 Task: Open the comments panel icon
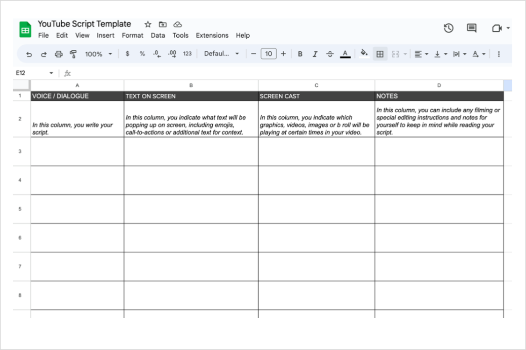coord(472,28)
